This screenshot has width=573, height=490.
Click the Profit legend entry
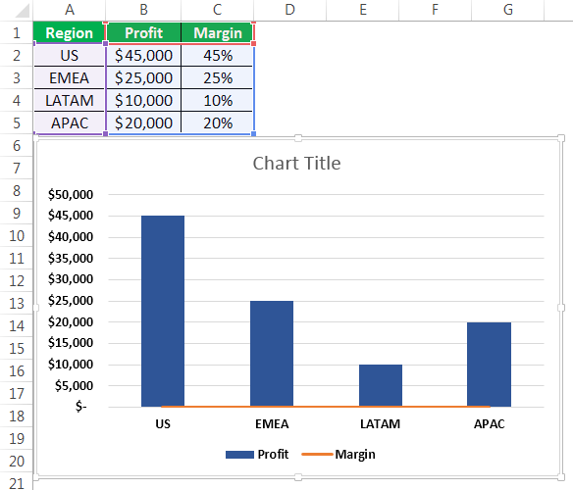257,454
